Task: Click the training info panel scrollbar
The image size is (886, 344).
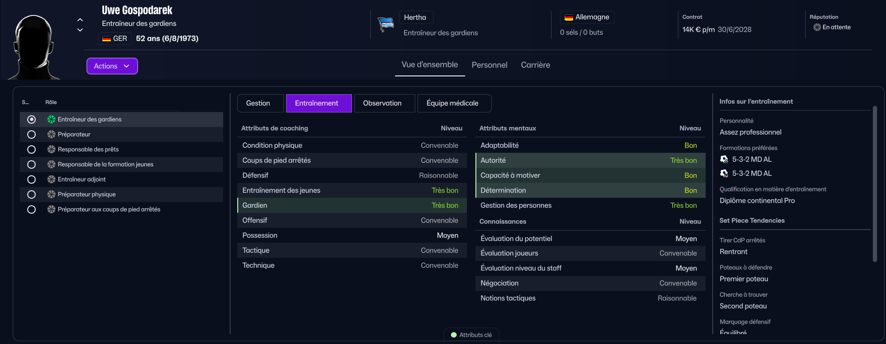Action: [x=874, y=184]
